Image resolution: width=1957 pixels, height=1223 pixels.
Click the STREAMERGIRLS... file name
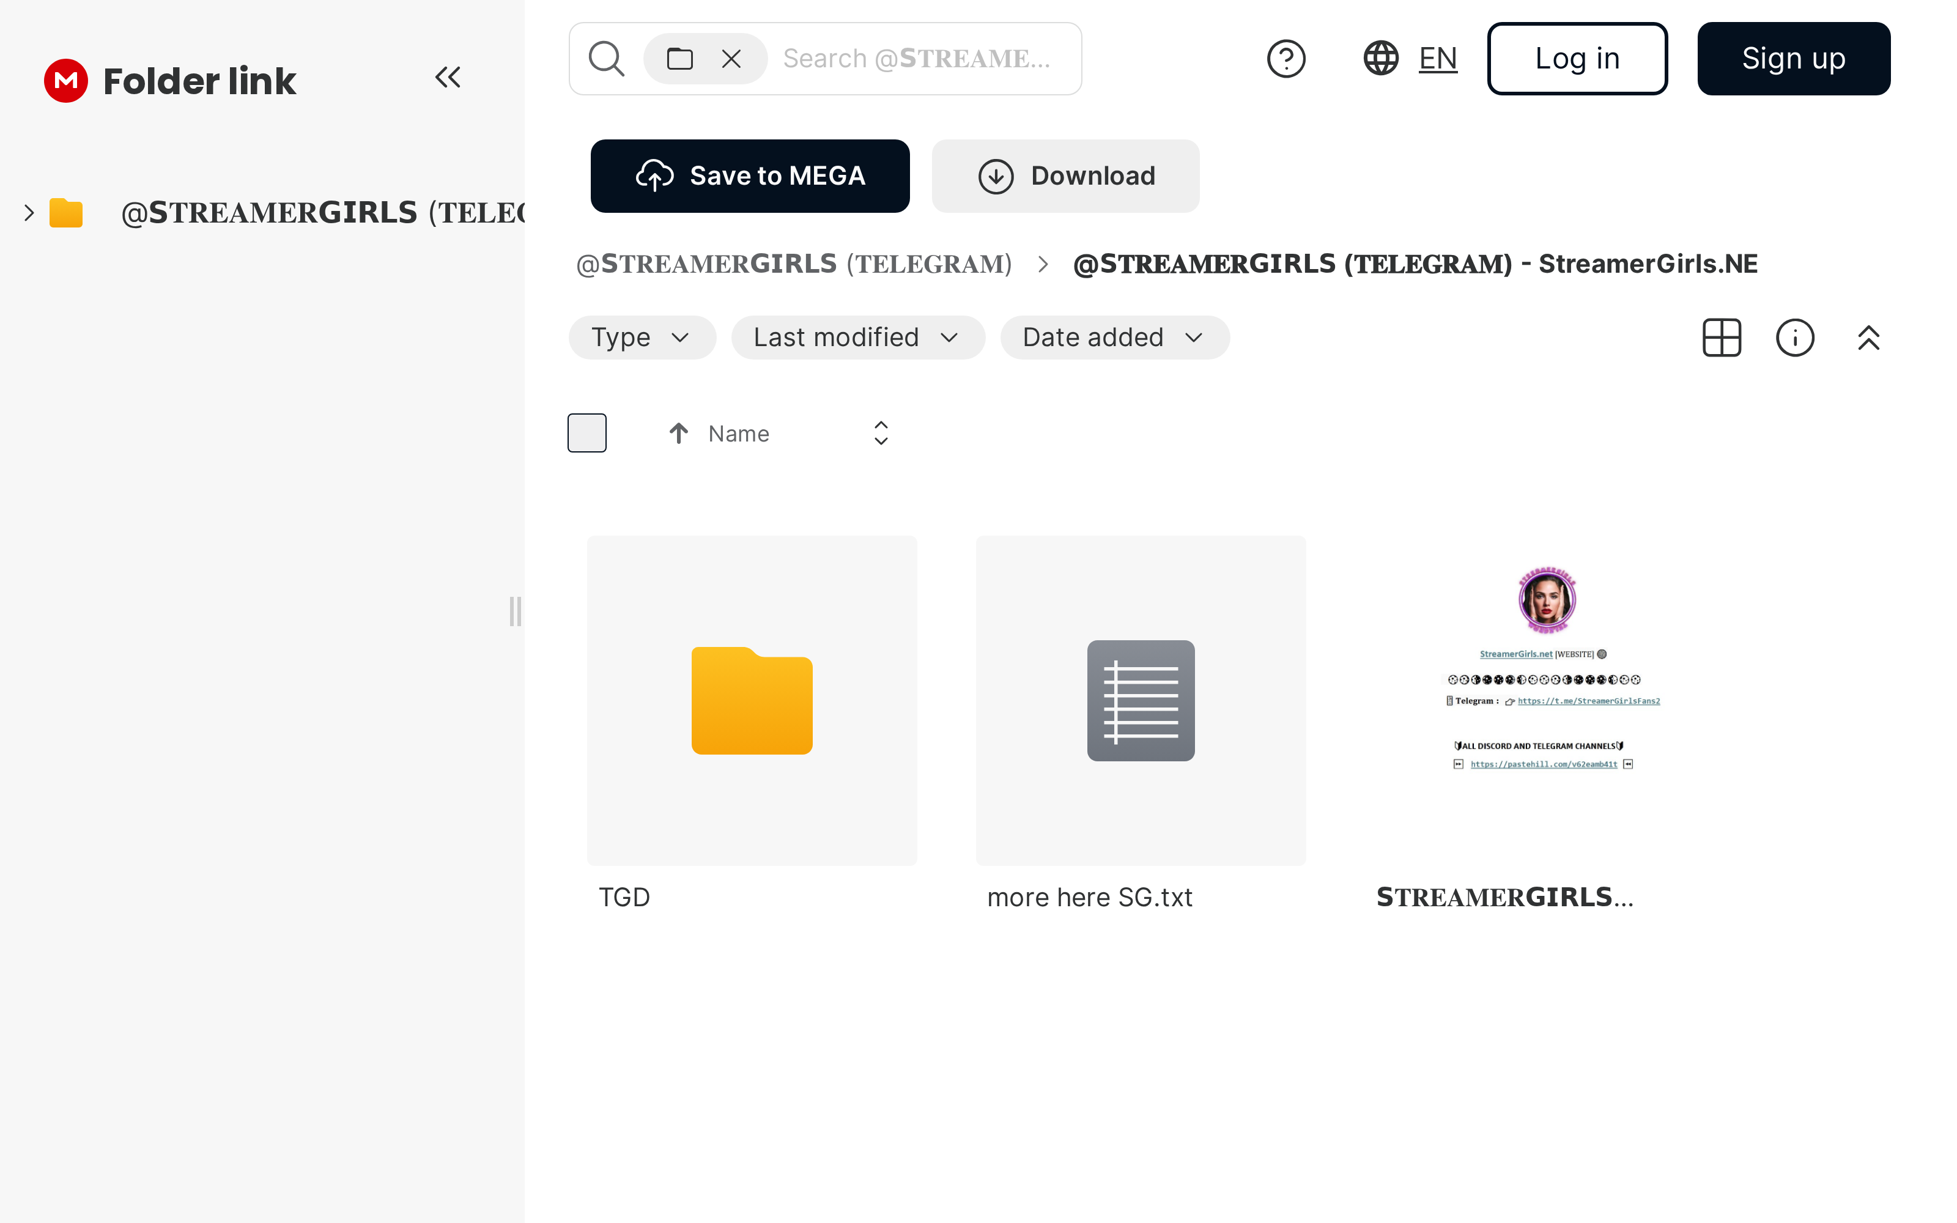1505,897
